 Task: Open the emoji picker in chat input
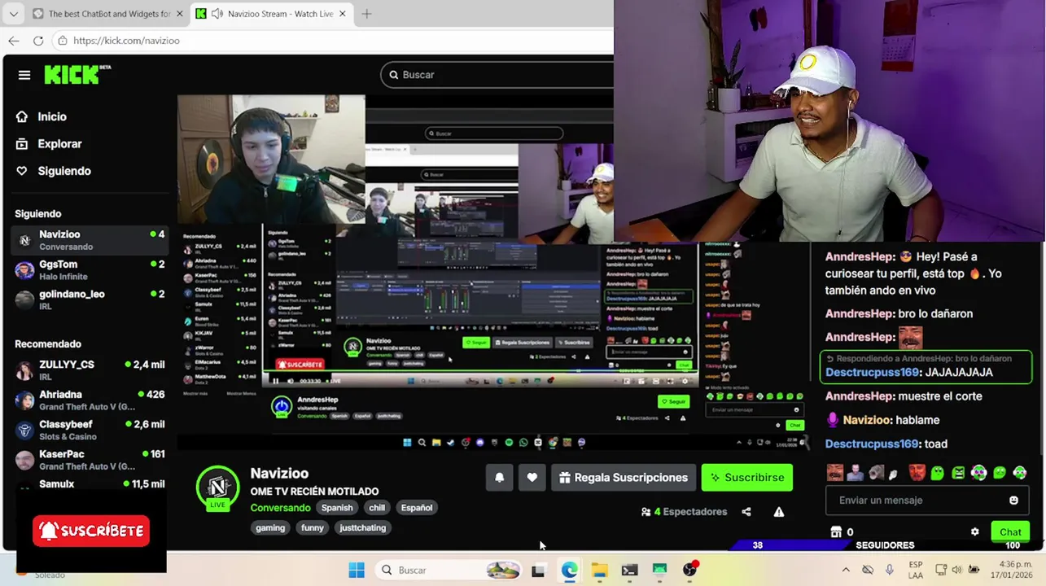(1013, 501)
